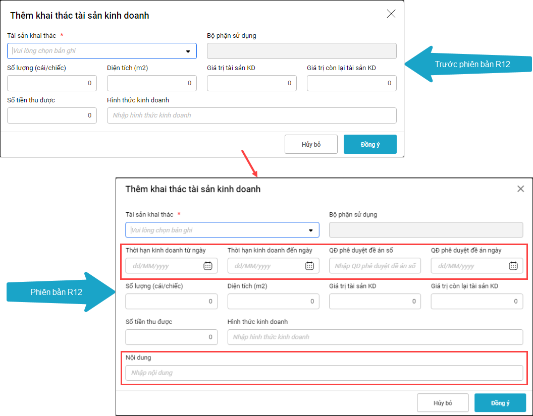The image size is (533, 416).
Task: Open calendar for Thời hạn kinh doanh đến ngày
Action: [309, 266]
